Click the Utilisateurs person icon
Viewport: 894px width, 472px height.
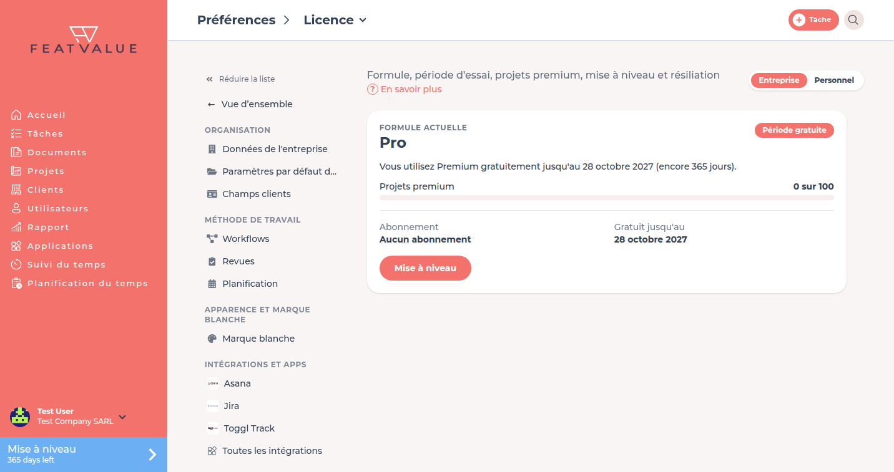(x=16, y=208)
